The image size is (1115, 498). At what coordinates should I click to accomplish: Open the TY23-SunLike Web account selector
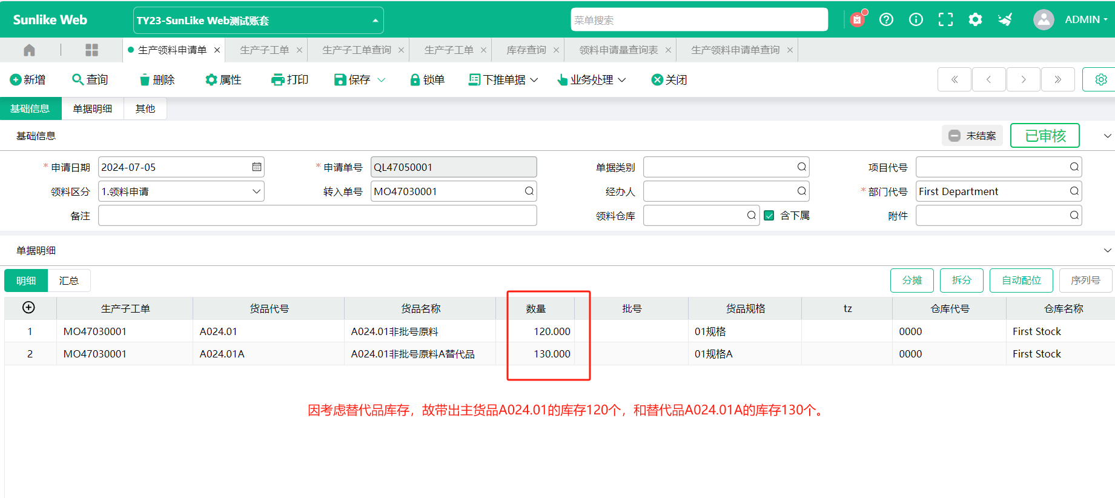[x=258, y=21]
